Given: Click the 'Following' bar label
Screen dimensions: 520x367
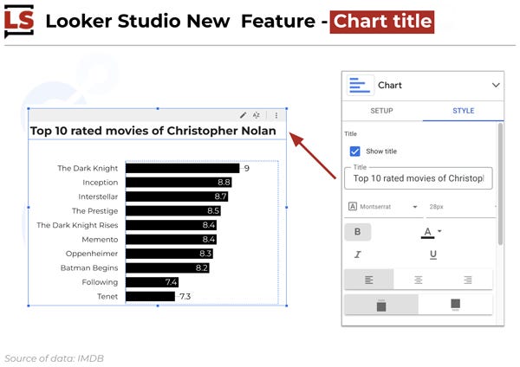Looking at the screenshot, I should coord(100,282).
